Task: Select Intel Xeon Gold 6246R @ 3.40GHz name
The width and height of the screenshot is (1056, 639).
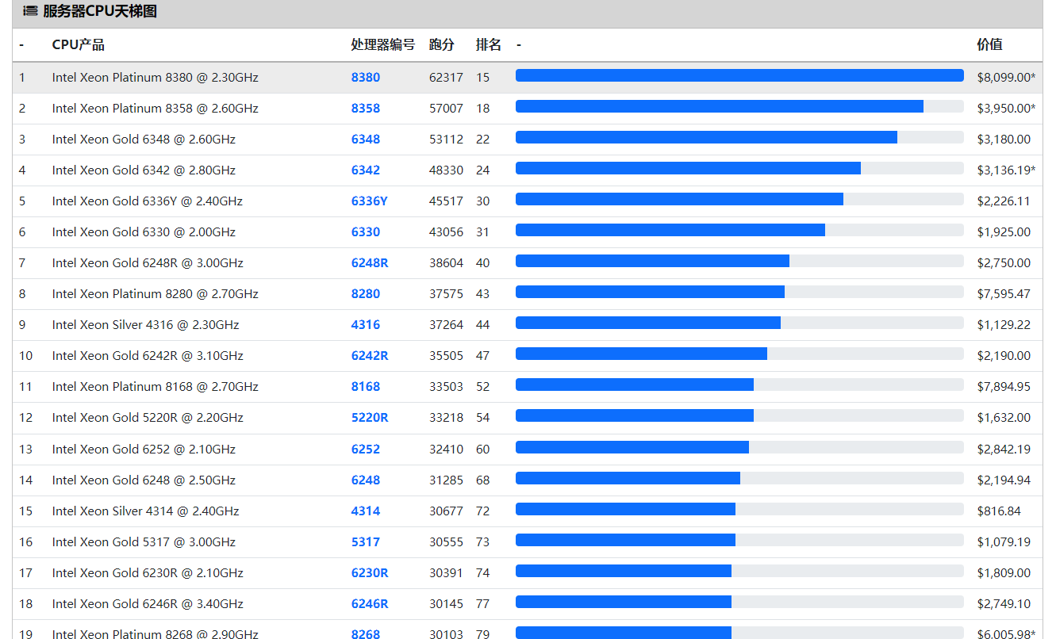Action: point(148,604)
